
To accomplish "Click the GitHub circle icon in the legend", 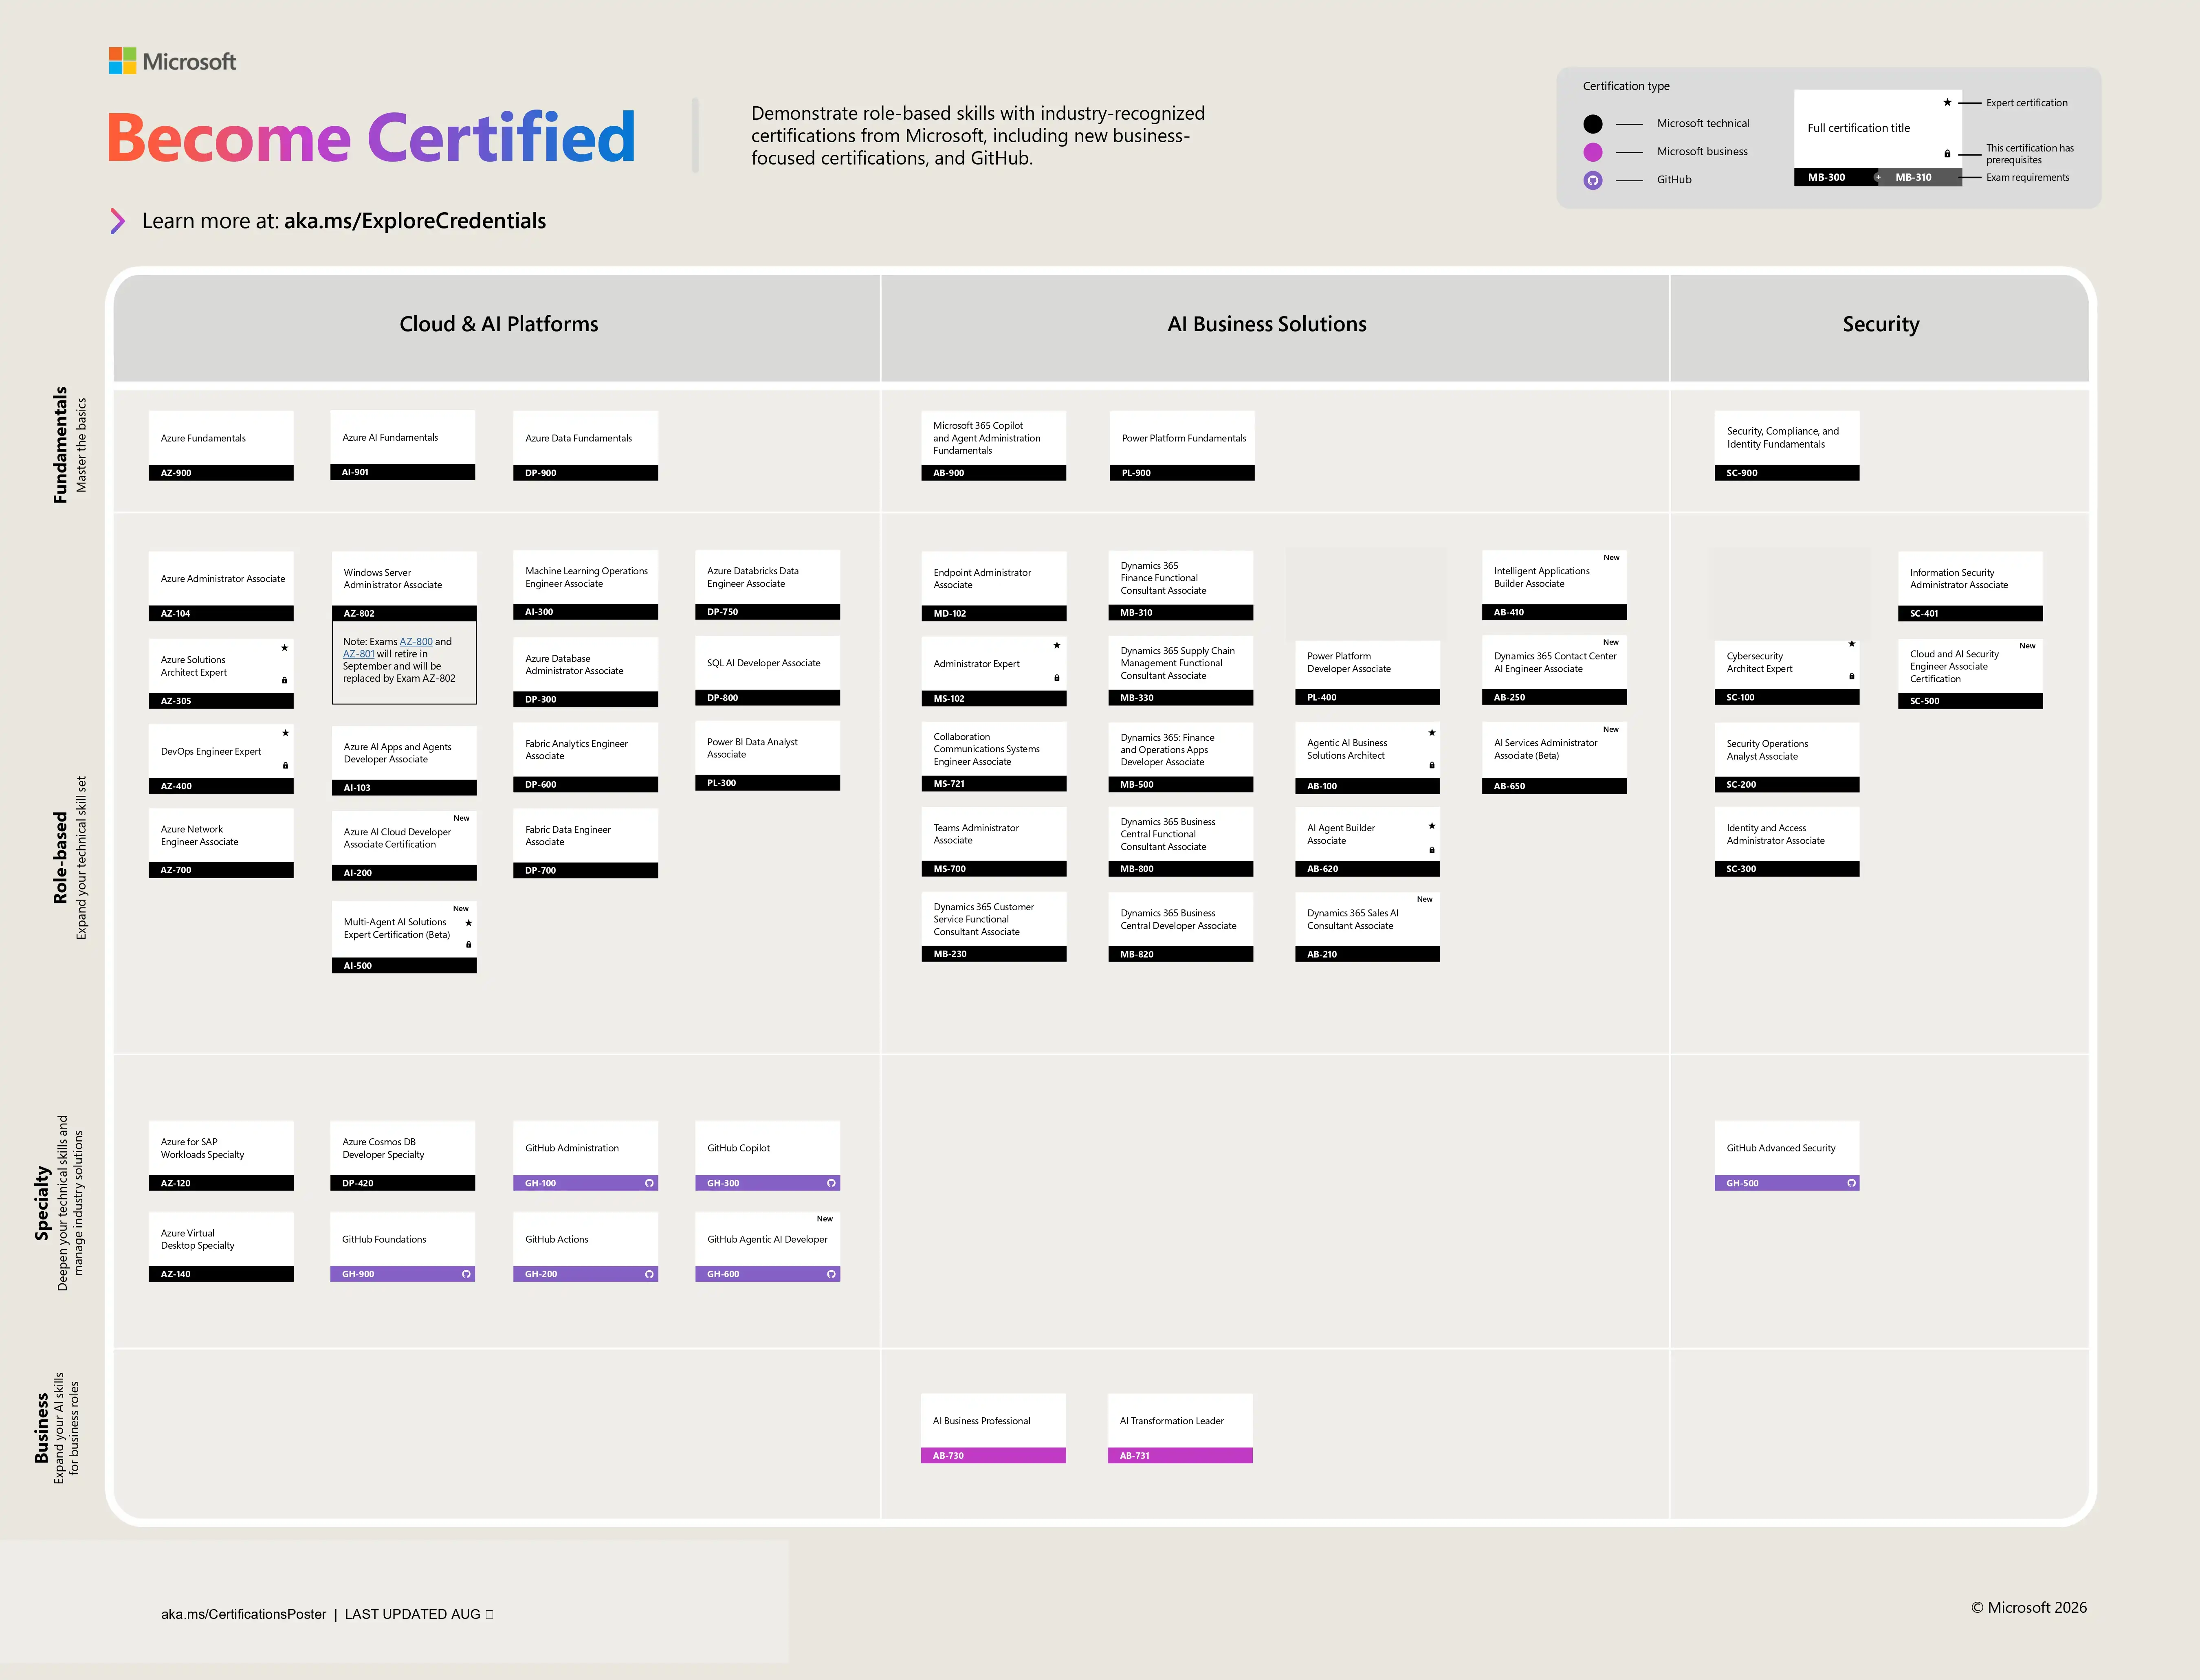I will pos(1593,180).
